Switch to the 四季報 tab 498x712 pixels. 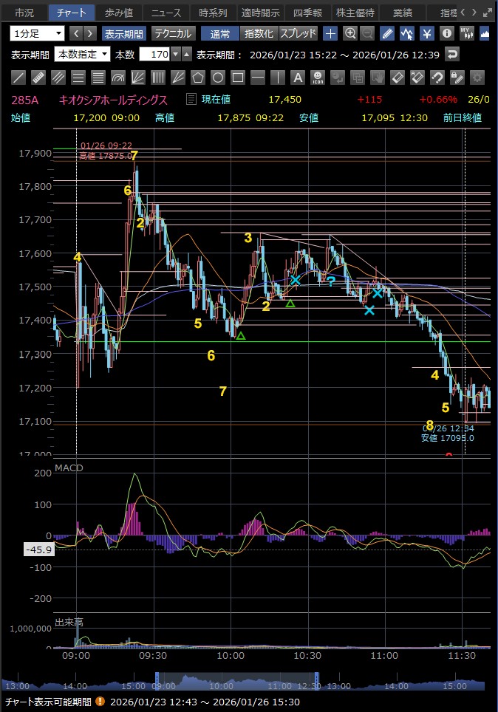307,13
